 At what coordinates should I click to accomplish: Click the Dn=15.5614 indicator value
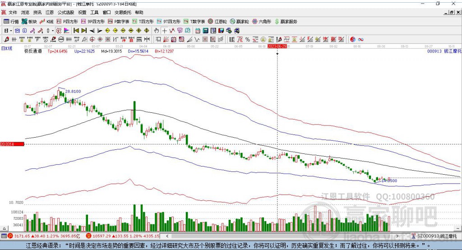click(138, 51)
